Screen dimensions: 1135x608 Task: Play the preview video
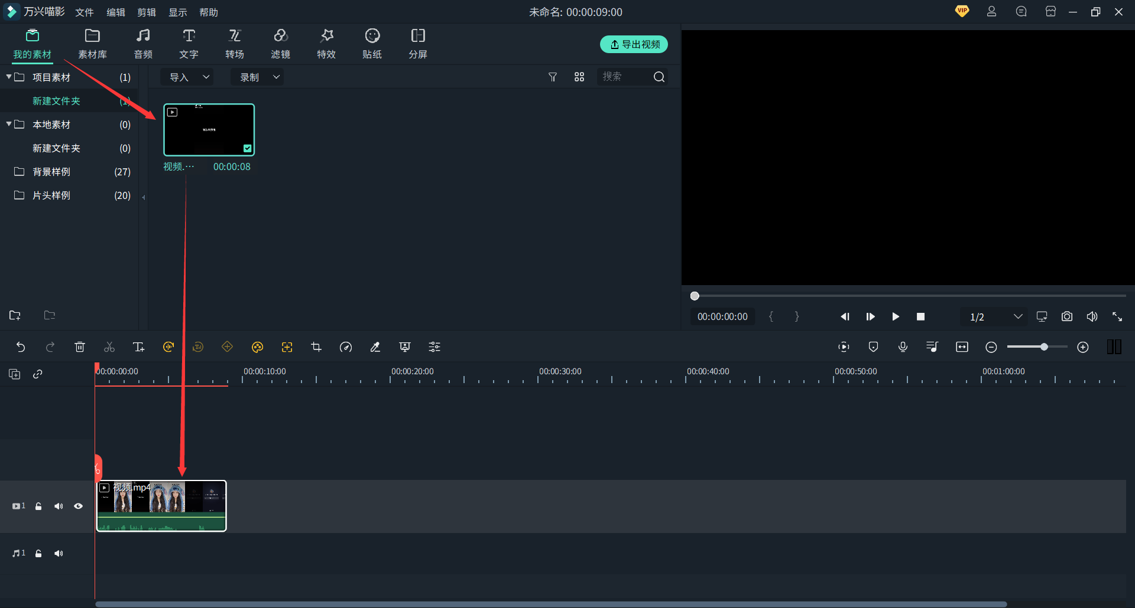click(896, 317)
